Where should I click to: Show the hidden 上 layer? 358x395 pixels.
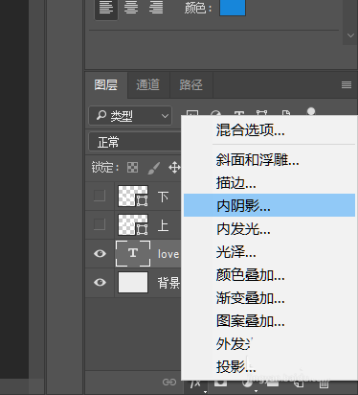[100, 224]
